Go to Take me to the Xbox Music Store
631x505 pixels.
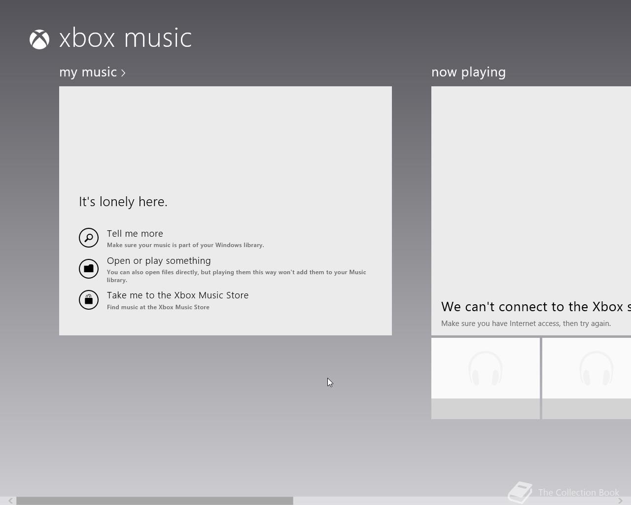point(178,295)
